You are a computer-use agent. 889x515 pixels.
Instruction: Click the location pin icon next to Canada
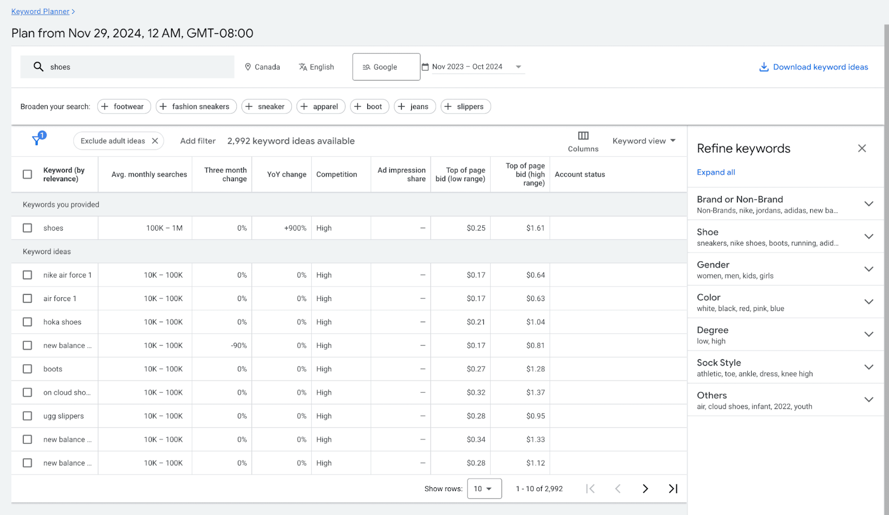[247, 67]
